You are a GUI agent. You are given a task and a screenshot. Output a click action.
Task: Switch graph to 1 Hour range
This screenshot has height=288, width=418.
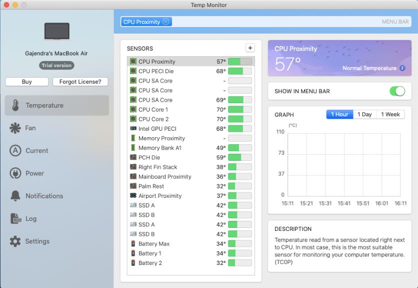[339, 114]
